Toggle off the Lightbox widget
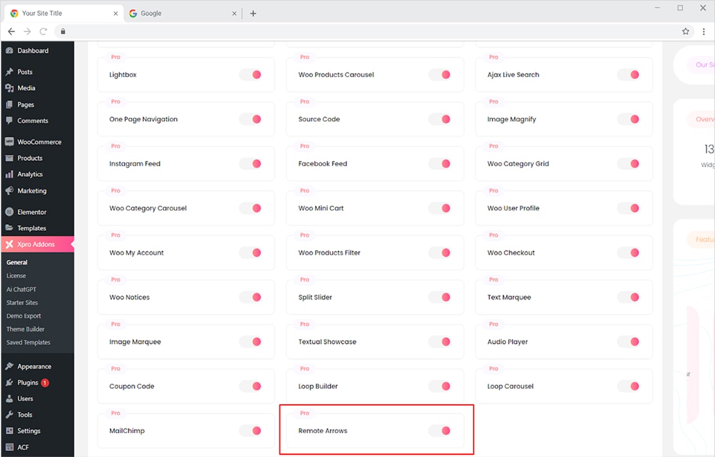Screen dimensions: 715x457 point(250,74)
